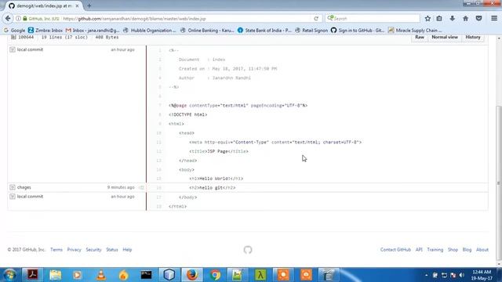The width and height of the screenshot is (502, 282).
Task: Switch to Normal view
Action: click(445, 38)
